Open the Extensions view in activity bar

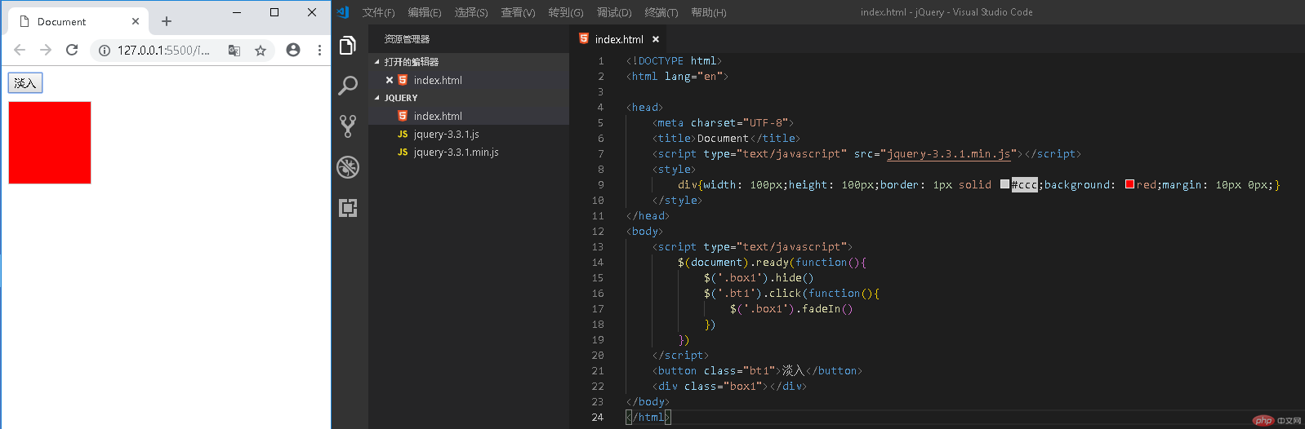click(x=348, y=208)
